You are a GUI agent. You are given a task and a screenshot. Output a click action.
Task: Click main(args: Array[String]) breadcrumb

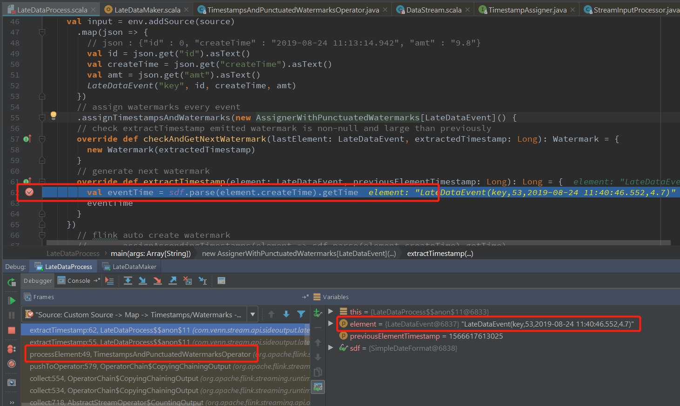click(151, 253)
